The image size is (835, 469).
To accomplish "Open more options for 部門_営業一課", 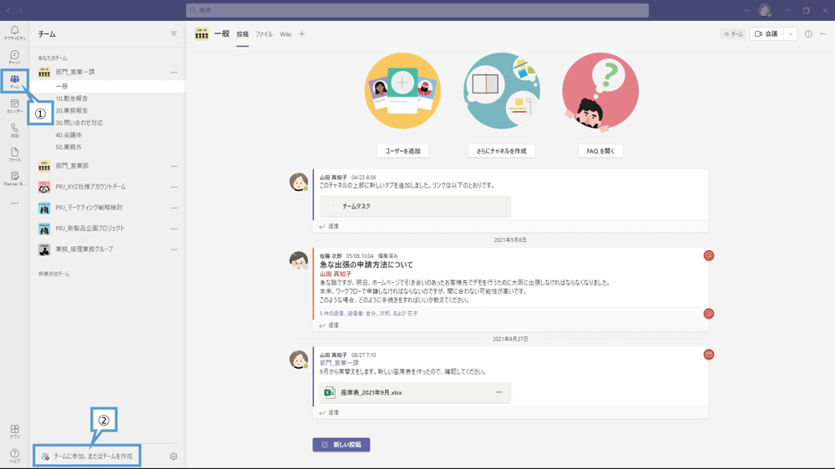I will click(174, 72).
